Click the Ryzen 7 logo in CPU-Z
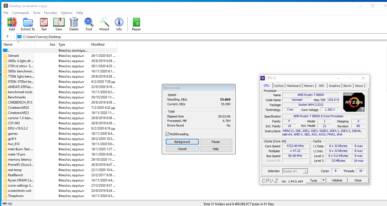This screenshot has width=387, height=206. coord(354,103)
